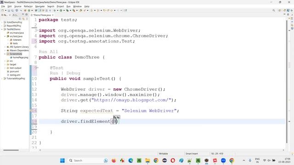Click the Debug link above sampleTest
Screen dimensions: 294x165
tap(73, 73)
